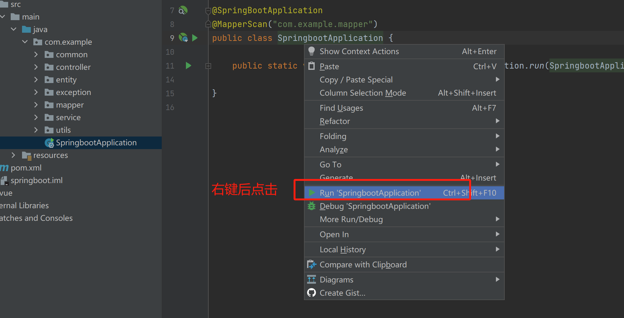The height and width of the screenshot is (318, 624).
Task: Open the Analyze submenu
Action: click(x=404, y=149)
